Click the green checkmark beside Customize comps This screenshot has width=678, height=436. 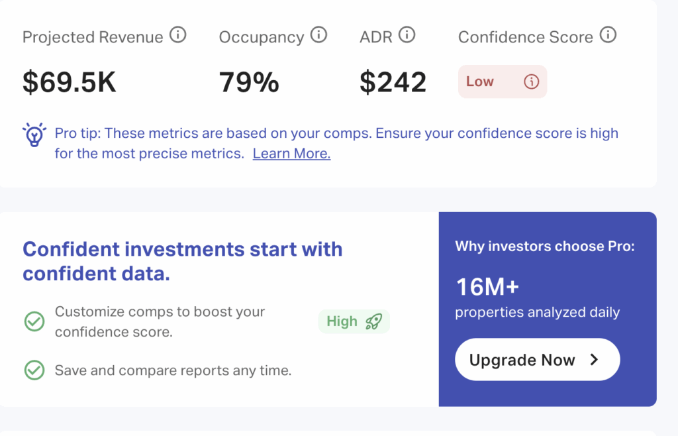(34, 321)
